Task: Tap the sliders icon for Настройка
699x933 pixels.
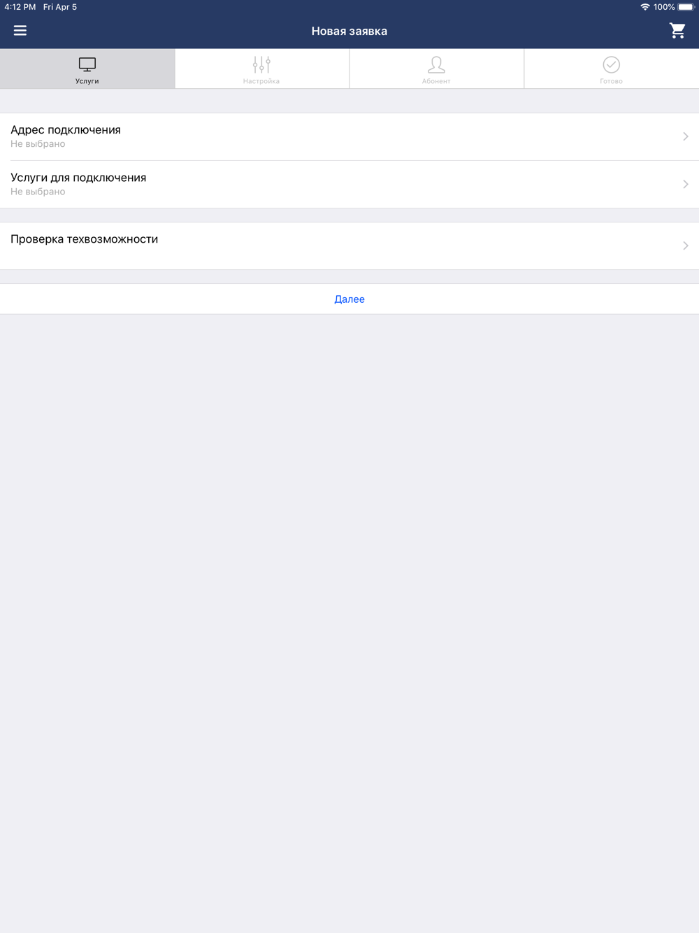Action: (x=261, y=65)
